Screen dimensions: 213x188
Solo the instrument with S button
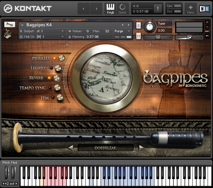[138, 25]
